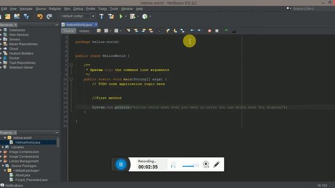
Task: Open the Refactor menu
Action: click(55, 9)
